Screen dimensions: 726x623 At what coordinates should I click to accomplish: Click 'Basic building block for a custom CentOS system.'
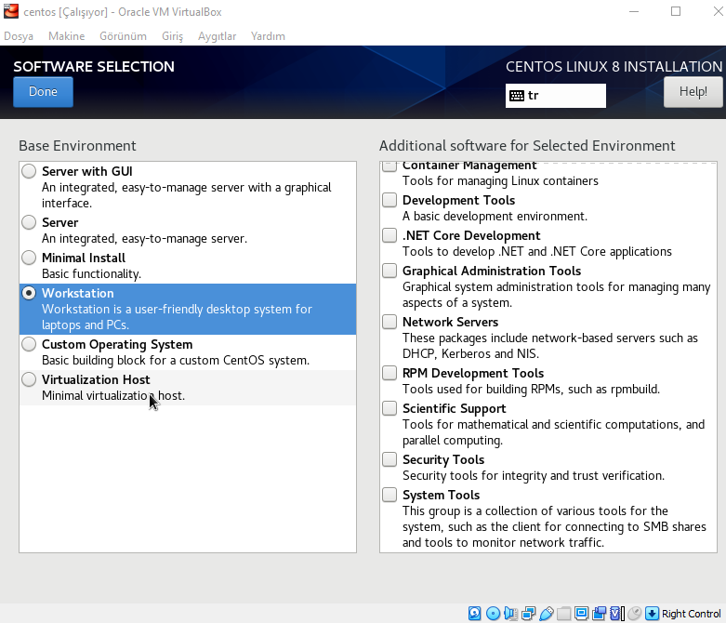(176, 361)
